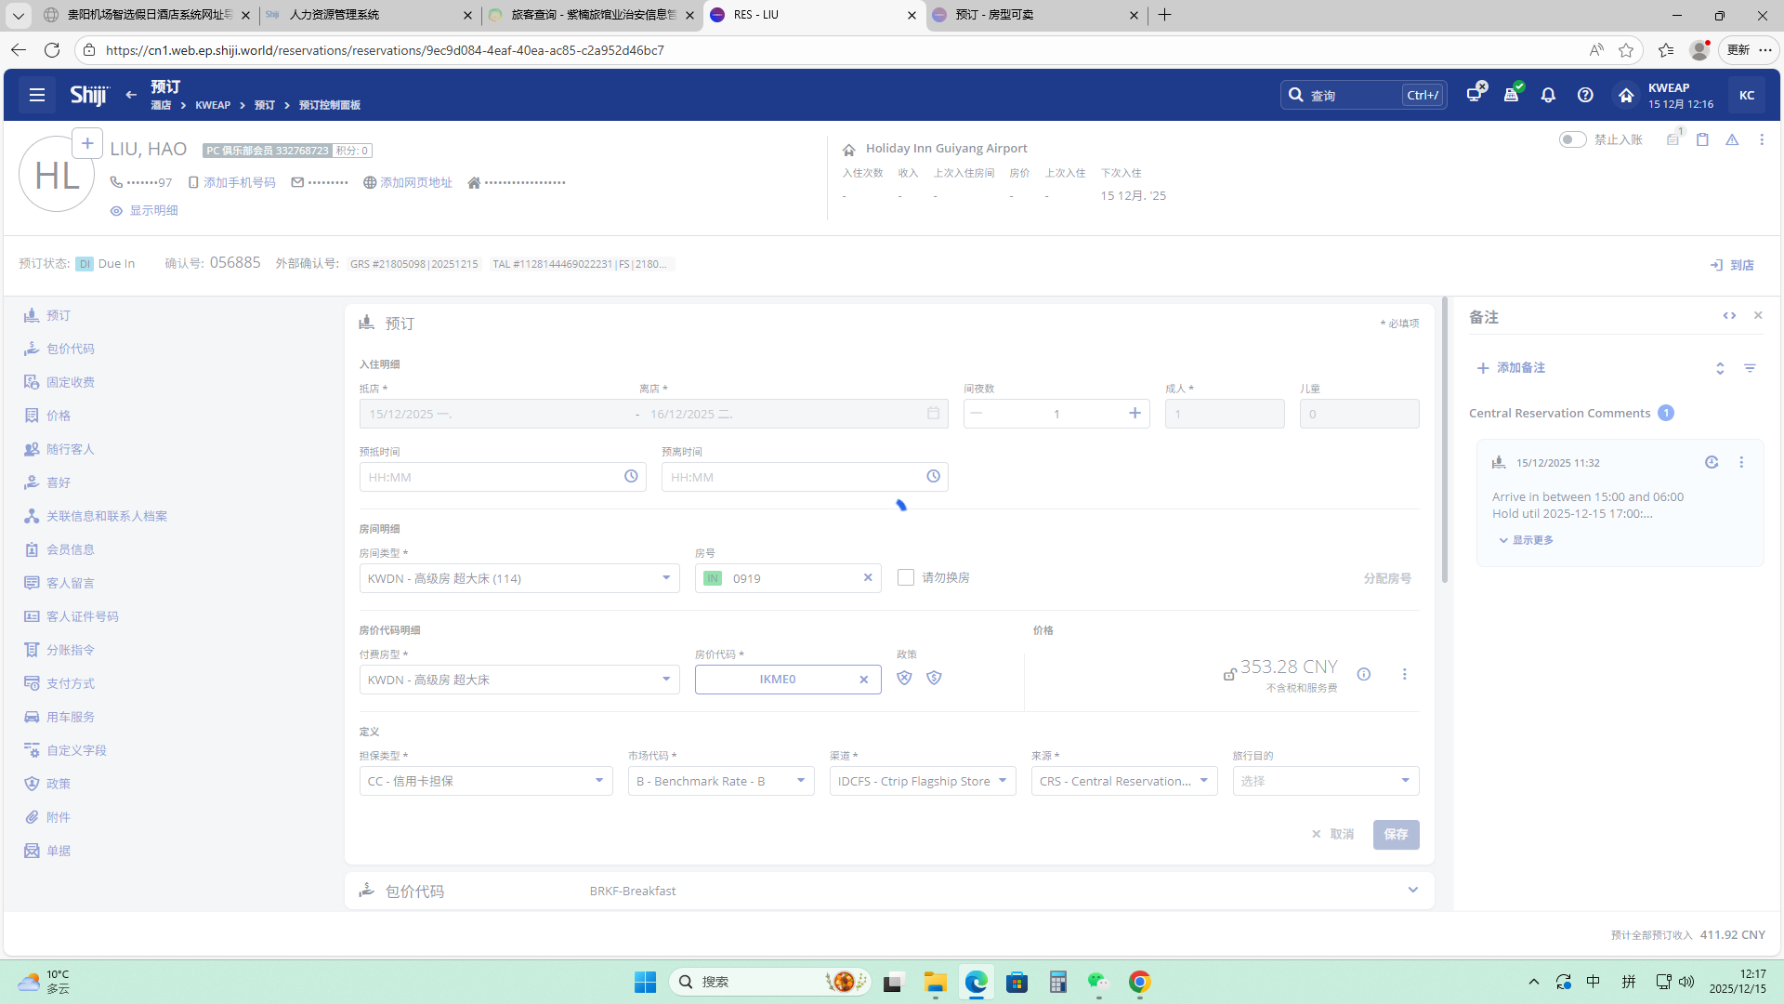Expand the 包价代码 section
Image resolution: width=1784 pixels, height=1004 pixels.
click(x=1412, y=891)
